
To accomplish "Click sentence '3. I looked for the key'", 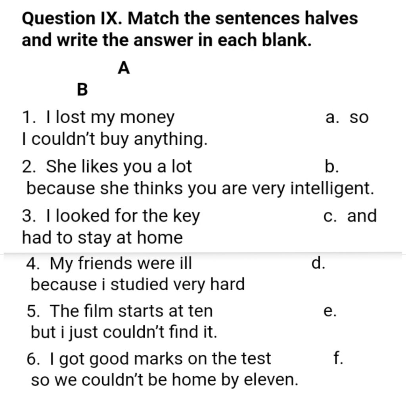I will [x=111, y=216].
